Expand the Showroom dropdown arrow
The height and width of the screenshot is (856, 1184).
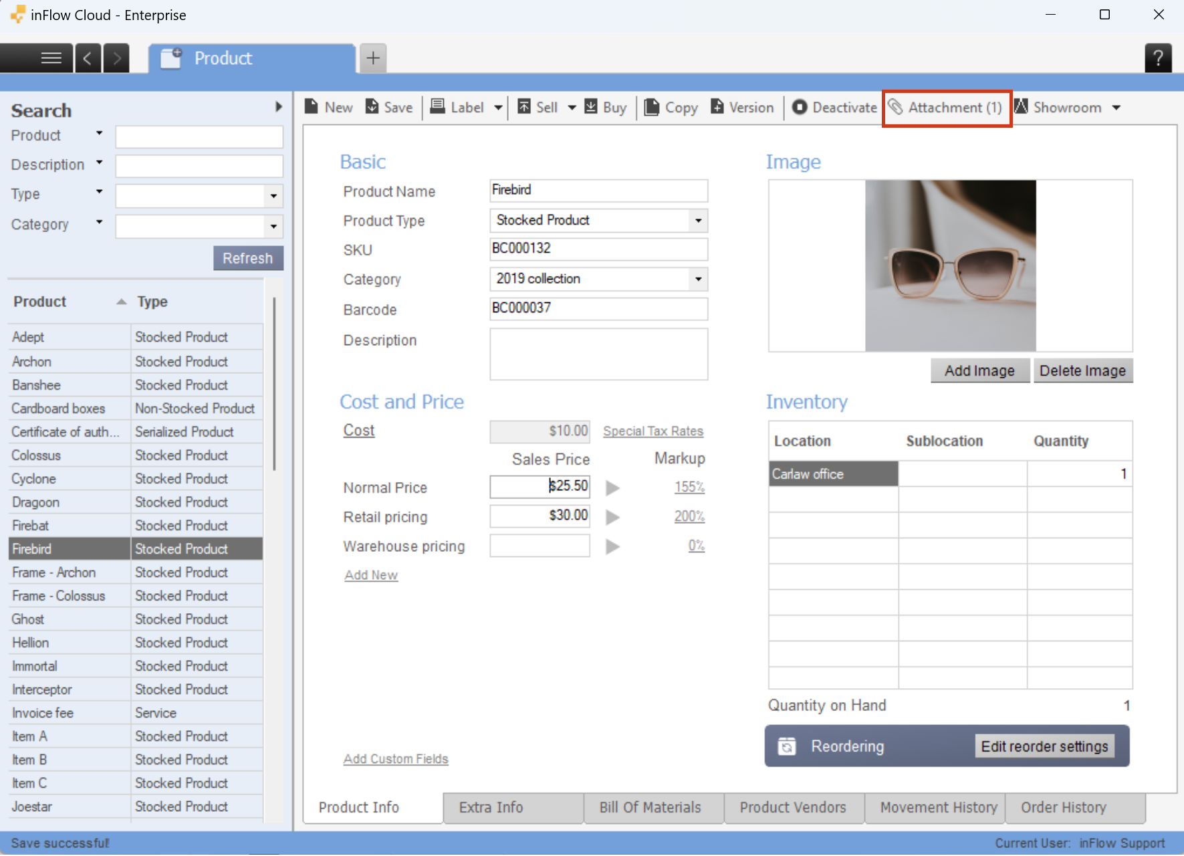coord(1116,108)
